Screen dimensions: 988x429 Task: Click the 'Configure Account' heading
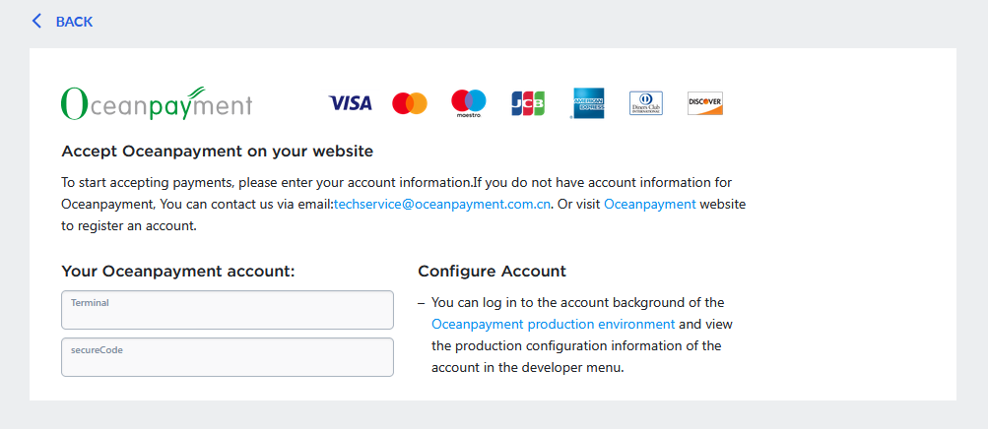point(492,271)
